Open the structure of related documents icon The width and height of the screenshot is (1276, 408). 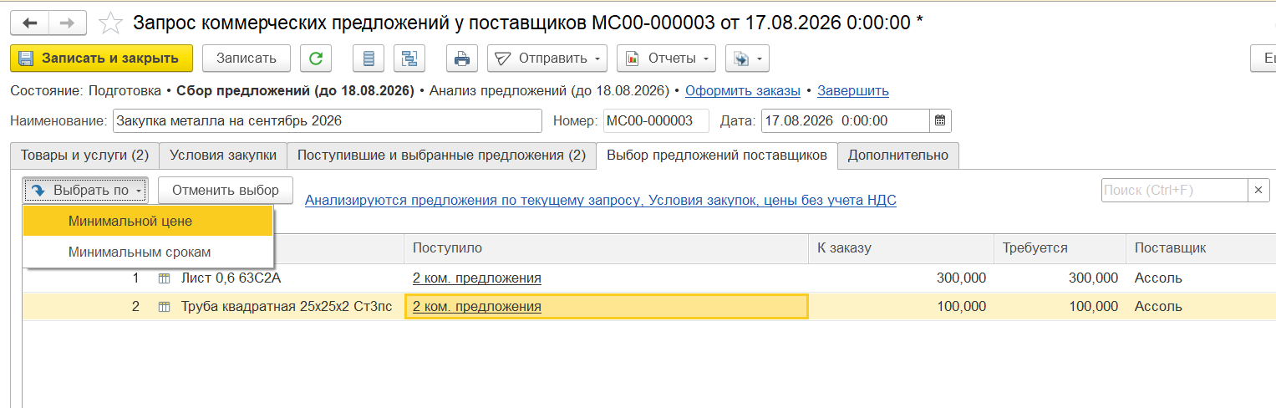pos(409,59)
